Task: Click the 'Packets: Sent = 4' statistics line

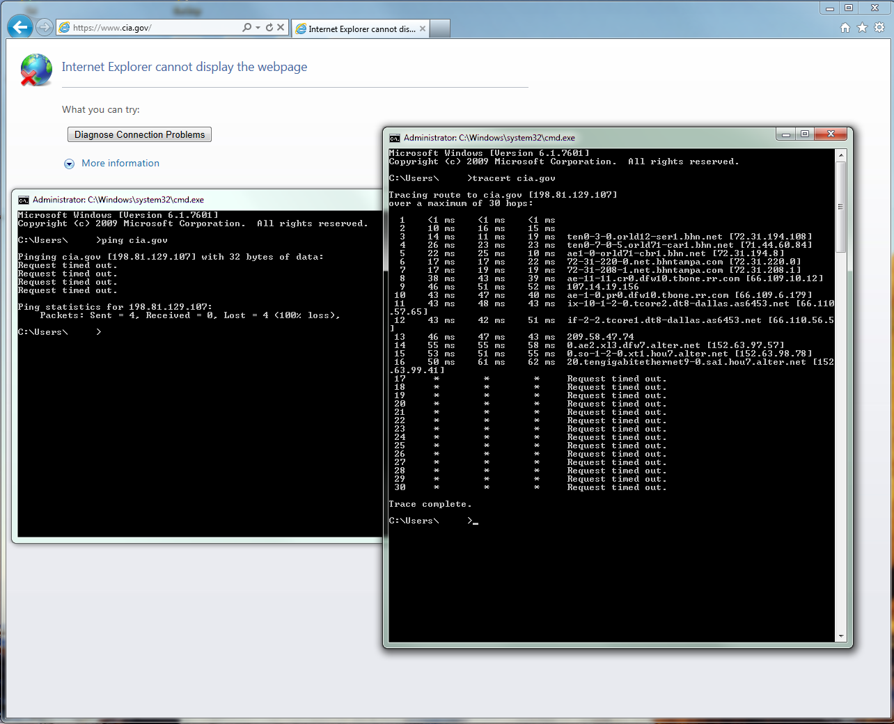Action: [x=190, y=315]
